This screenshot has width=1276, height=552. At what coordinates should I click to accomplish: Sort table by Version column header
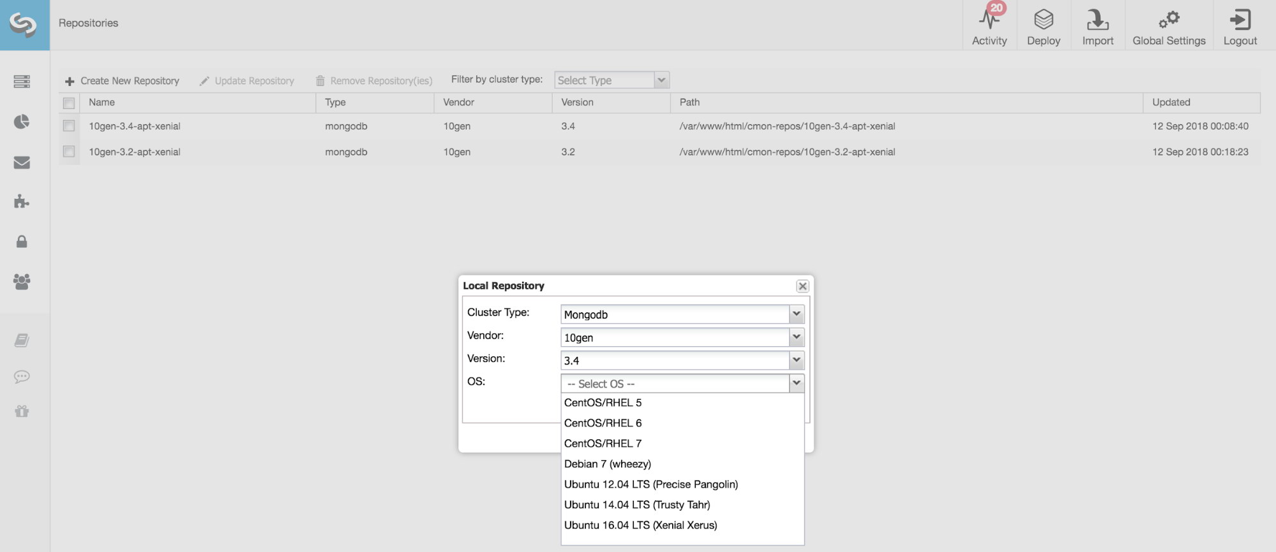(x=612, y=103)
